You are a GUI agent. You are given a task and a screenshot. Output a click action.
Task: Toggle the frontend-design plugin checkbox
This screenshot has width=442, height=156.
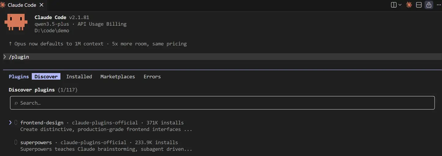point(16,123)
